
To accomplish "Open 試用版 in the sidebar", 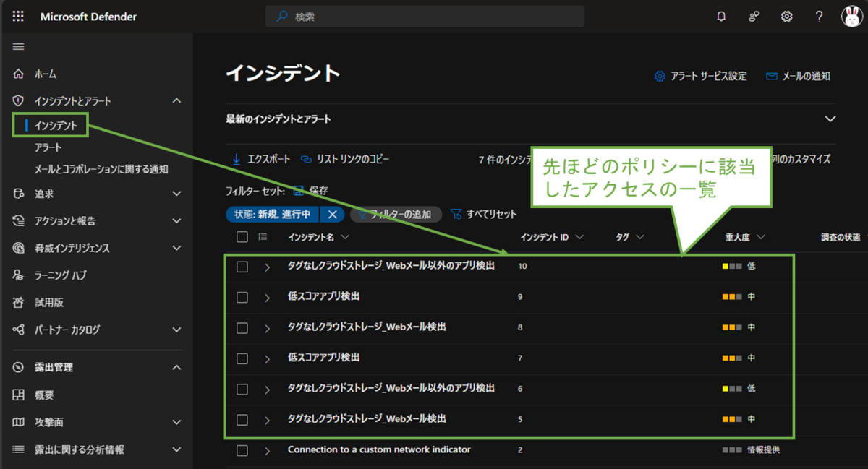I will [48, 303].
